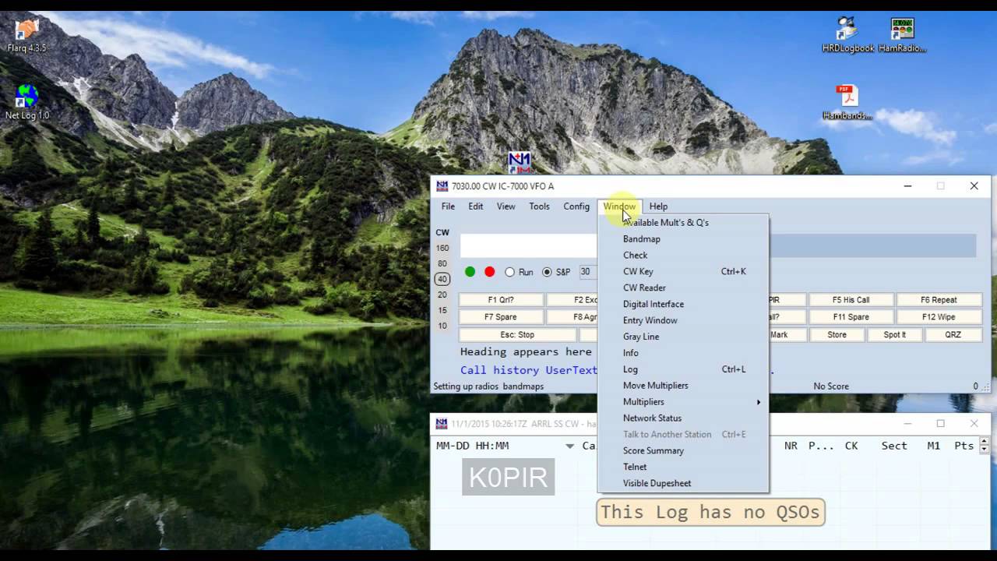Open the HamRadio desktop shortcut
Viewport: 997px width, 561px height.
(x=902, y=34)
